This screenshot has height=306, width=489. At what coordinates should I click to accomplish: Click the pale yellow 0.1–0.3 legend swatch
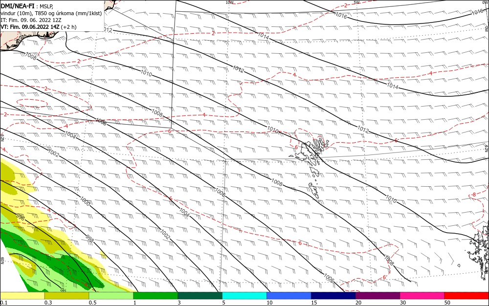pyautogui.click(x=22, y=296)
